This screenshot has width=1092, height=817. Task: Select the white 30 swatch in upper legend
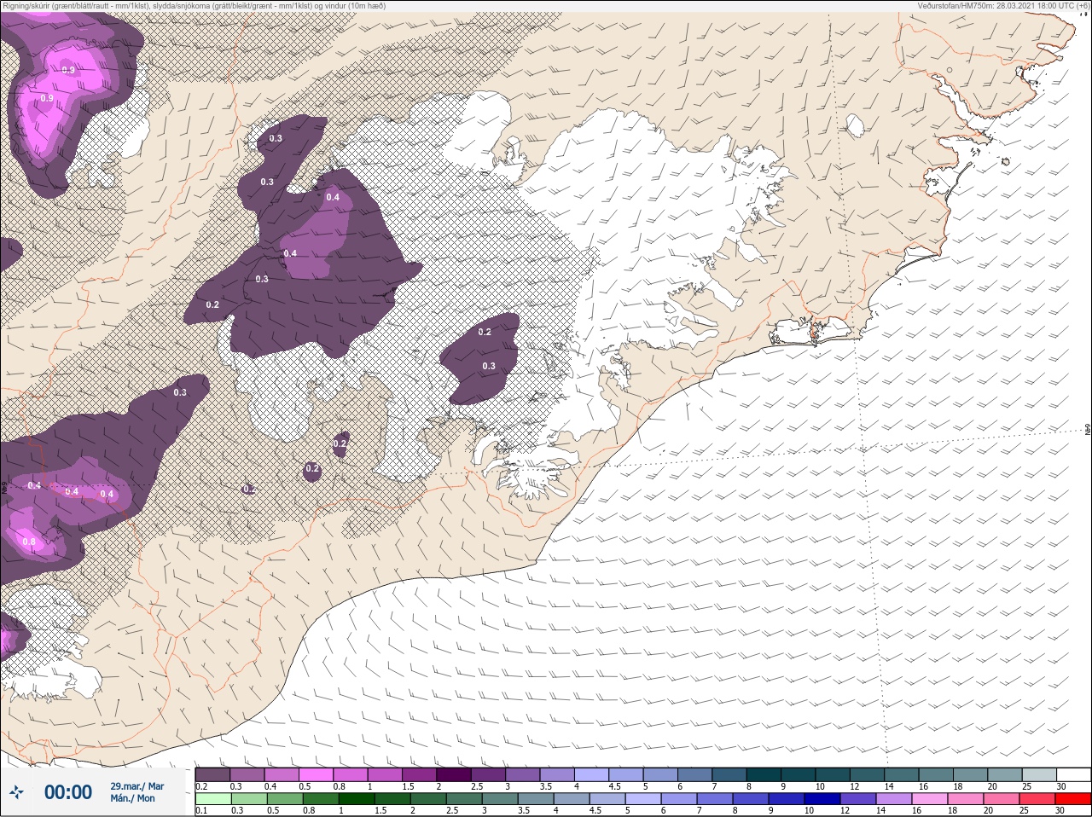point(1074,774)
